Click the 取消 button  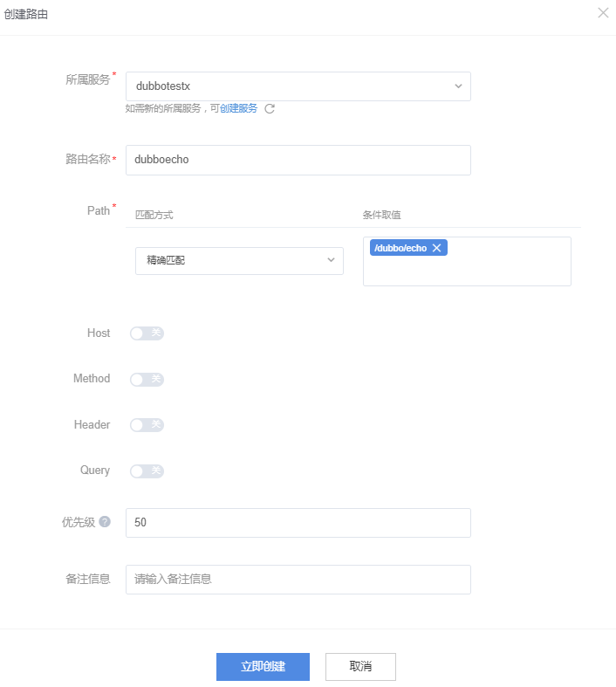pyautogui.click(x=360, y=666)
